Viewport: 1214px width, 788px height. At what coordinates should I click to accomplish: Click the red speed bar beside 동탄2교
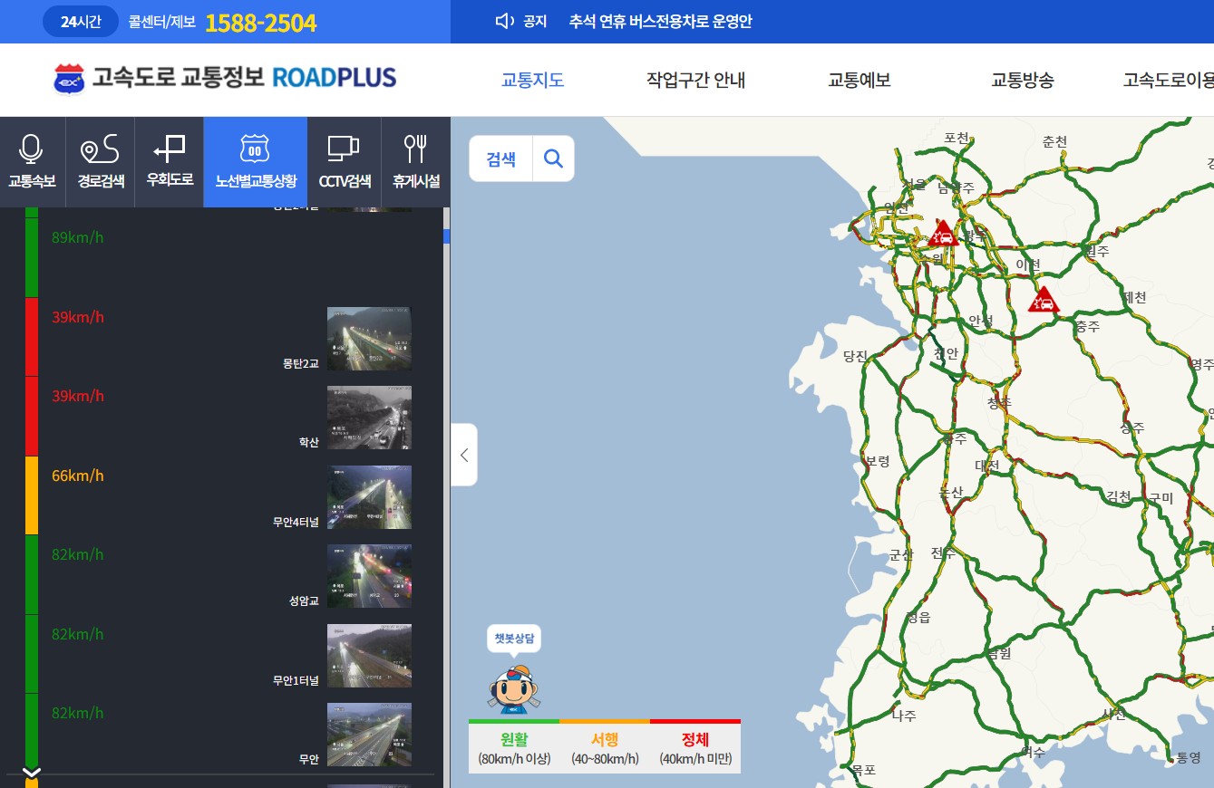[32, 337]
